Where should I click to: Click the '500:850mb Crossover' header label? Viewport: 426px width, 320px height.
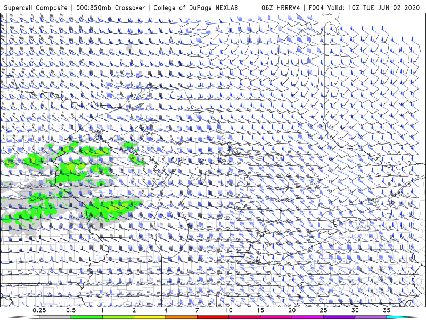[111, 7]
